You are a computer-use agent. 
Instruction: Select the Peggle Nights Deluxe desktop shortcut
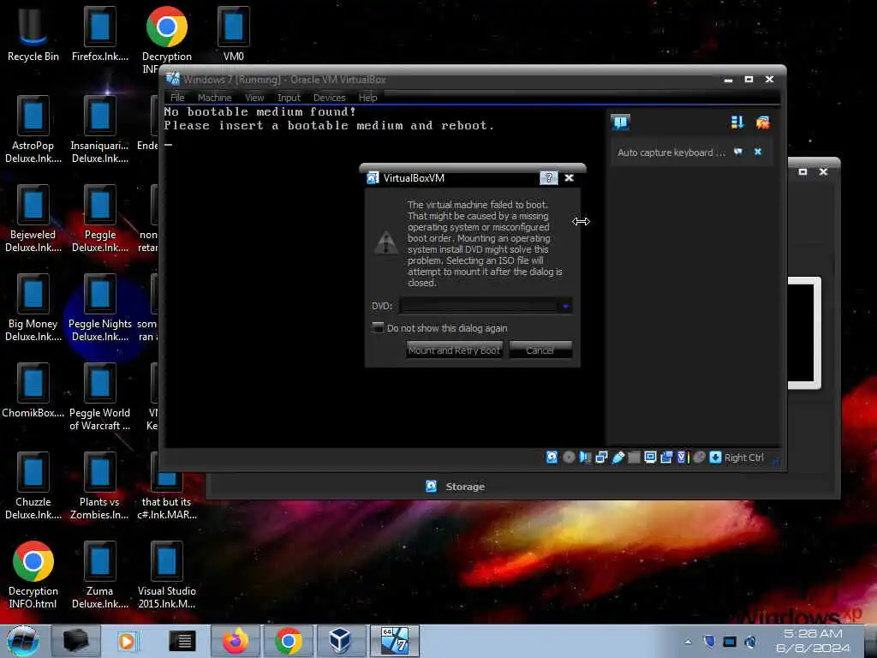tap(100, 308)
